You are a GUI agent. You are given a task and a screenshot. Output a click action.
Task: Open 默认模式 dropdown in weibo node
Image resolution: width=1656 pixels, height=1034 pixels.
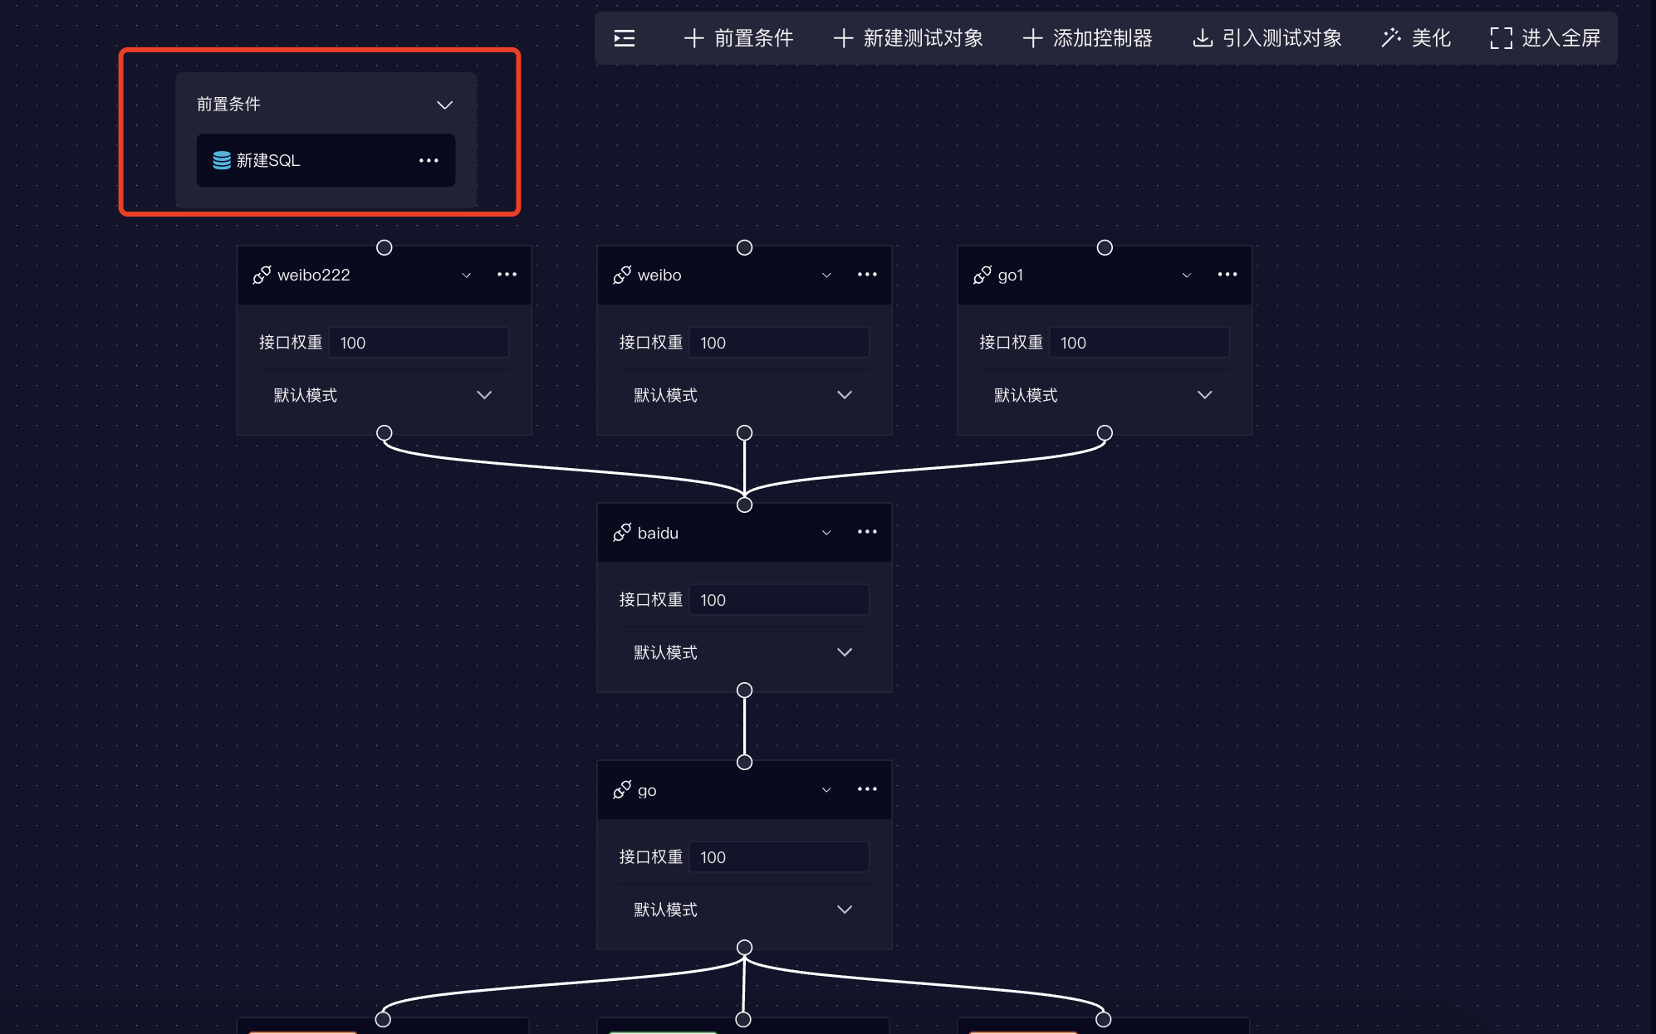coord(744,395)
